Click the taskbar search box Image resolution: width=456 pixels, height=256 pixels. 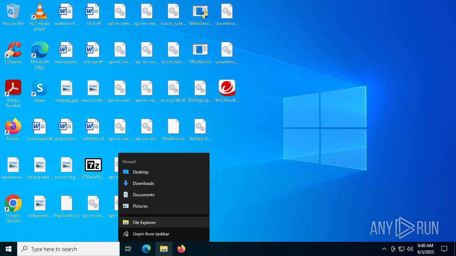[x=68, y=249]
